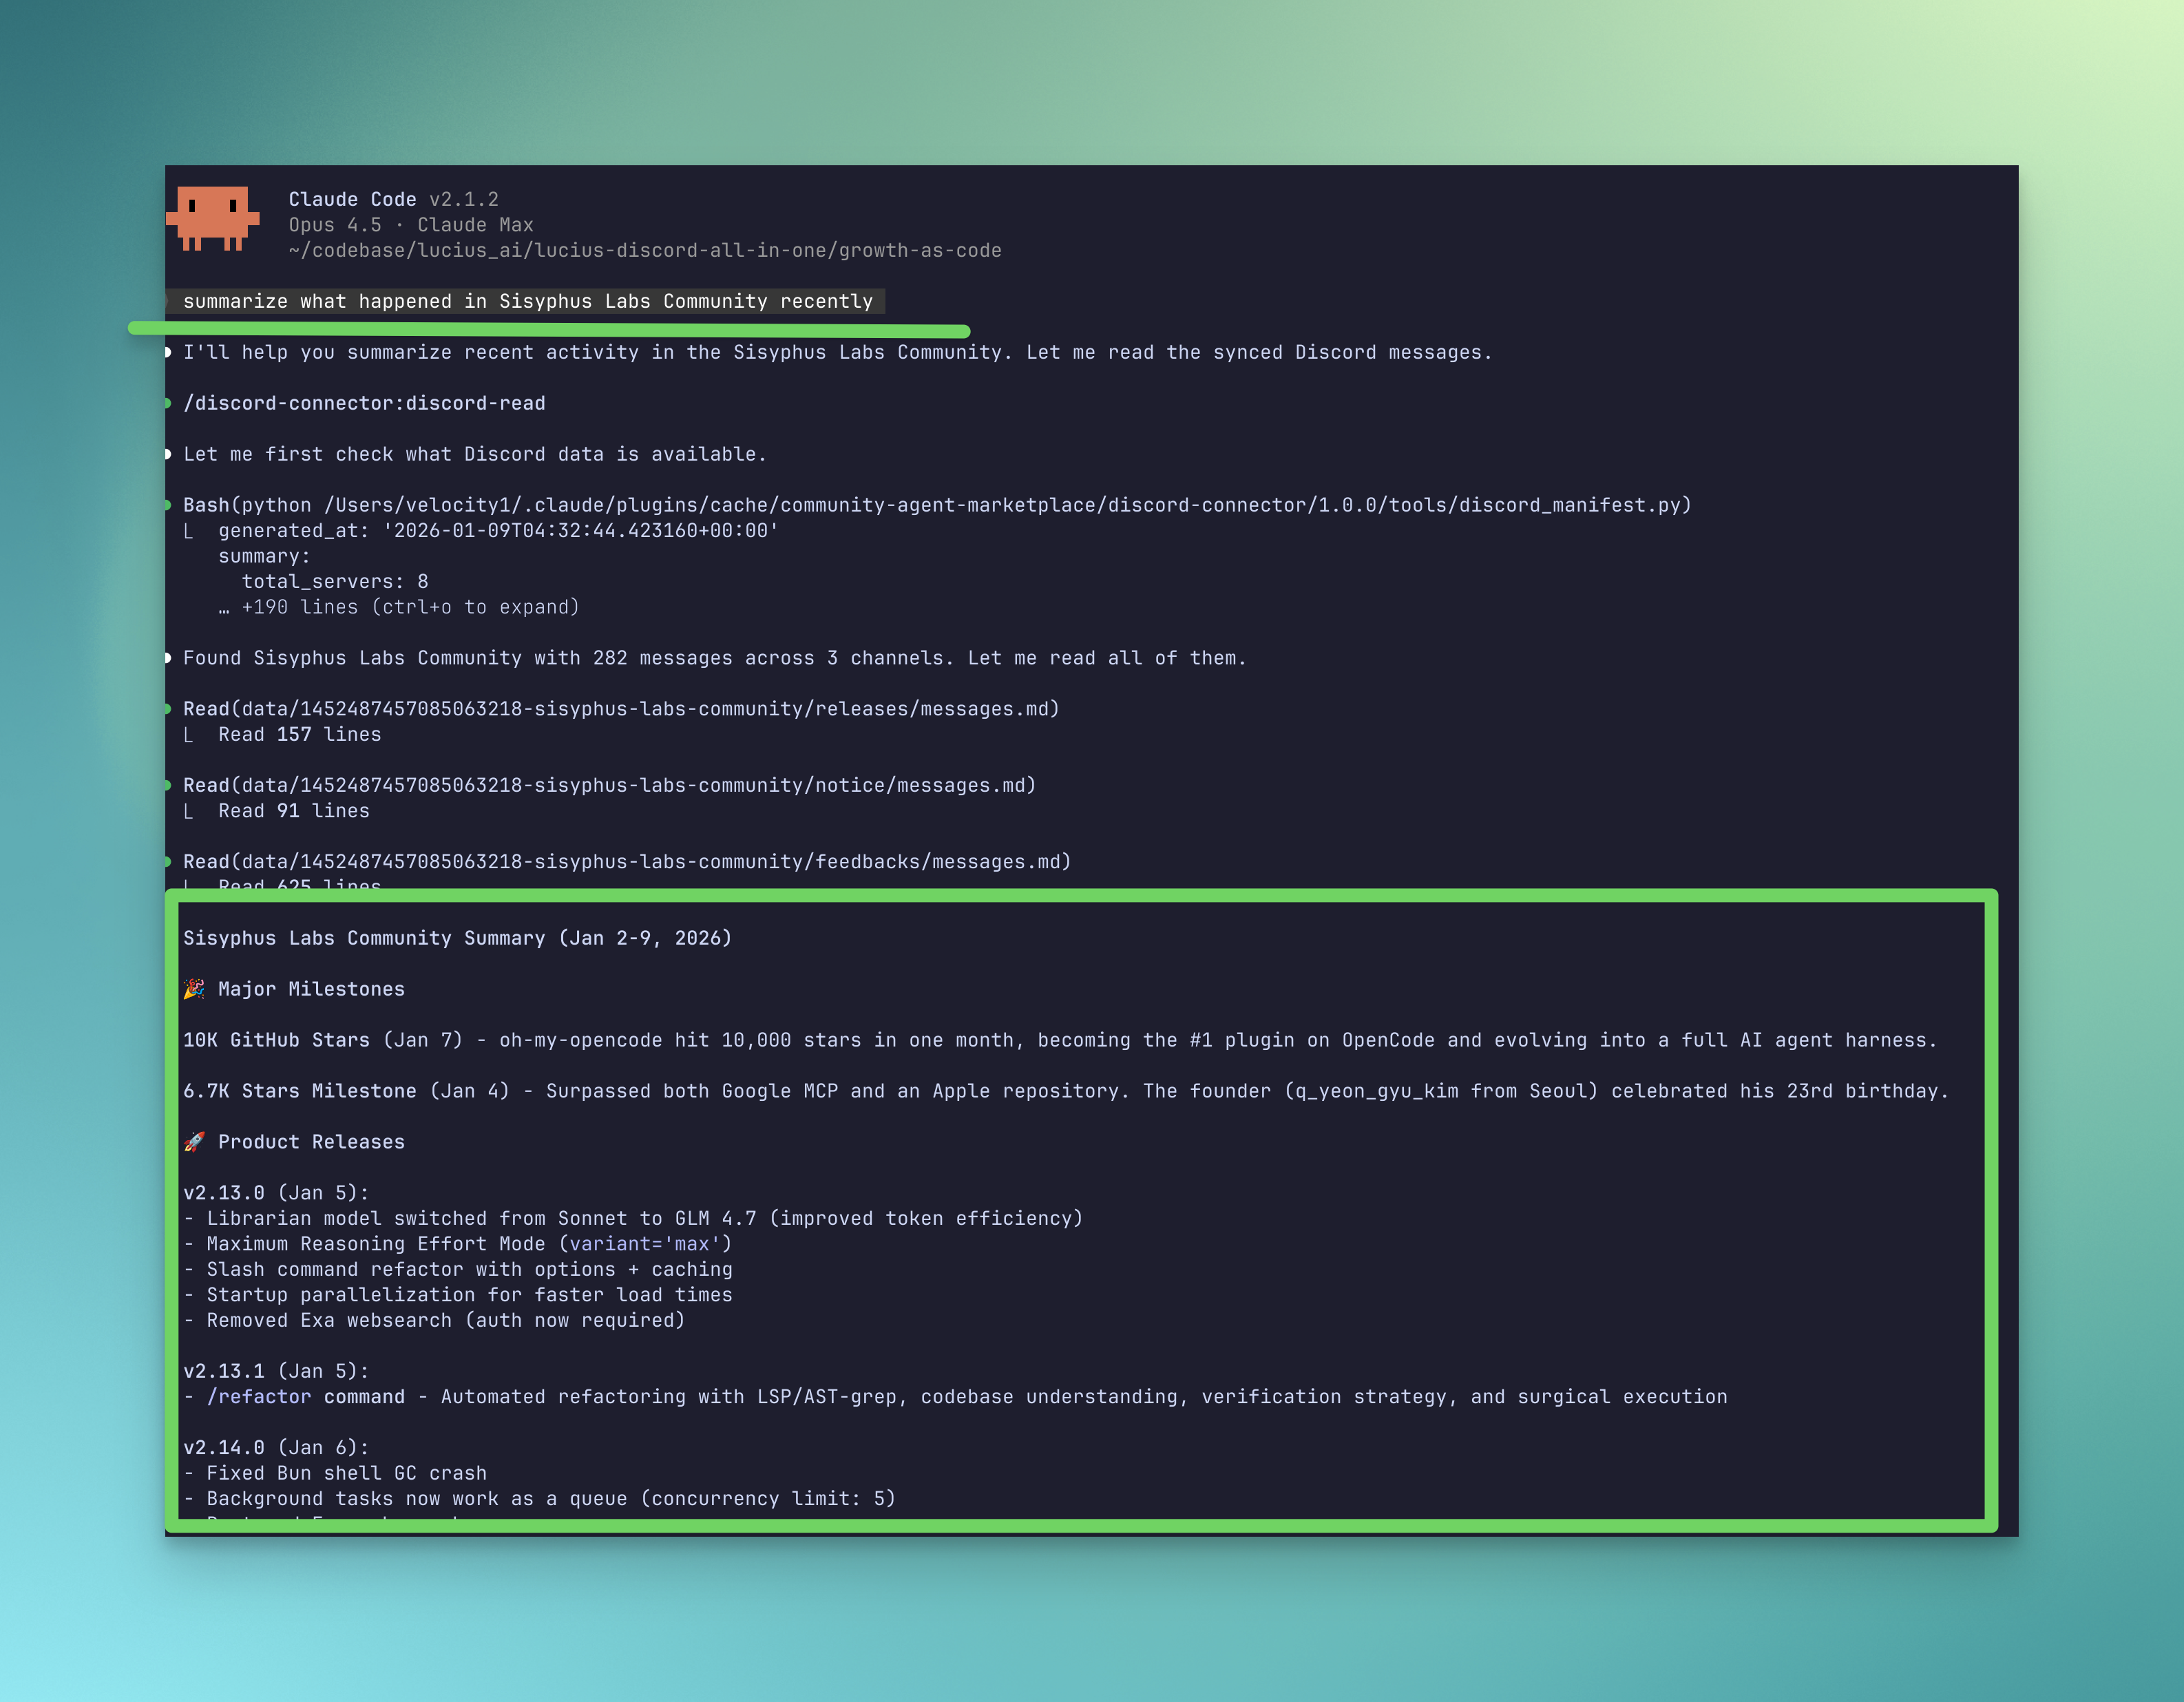Expand the '+190 lines (ctrl+o to expand)' output
2184x1702 pixels.
(x=399, y=607)
